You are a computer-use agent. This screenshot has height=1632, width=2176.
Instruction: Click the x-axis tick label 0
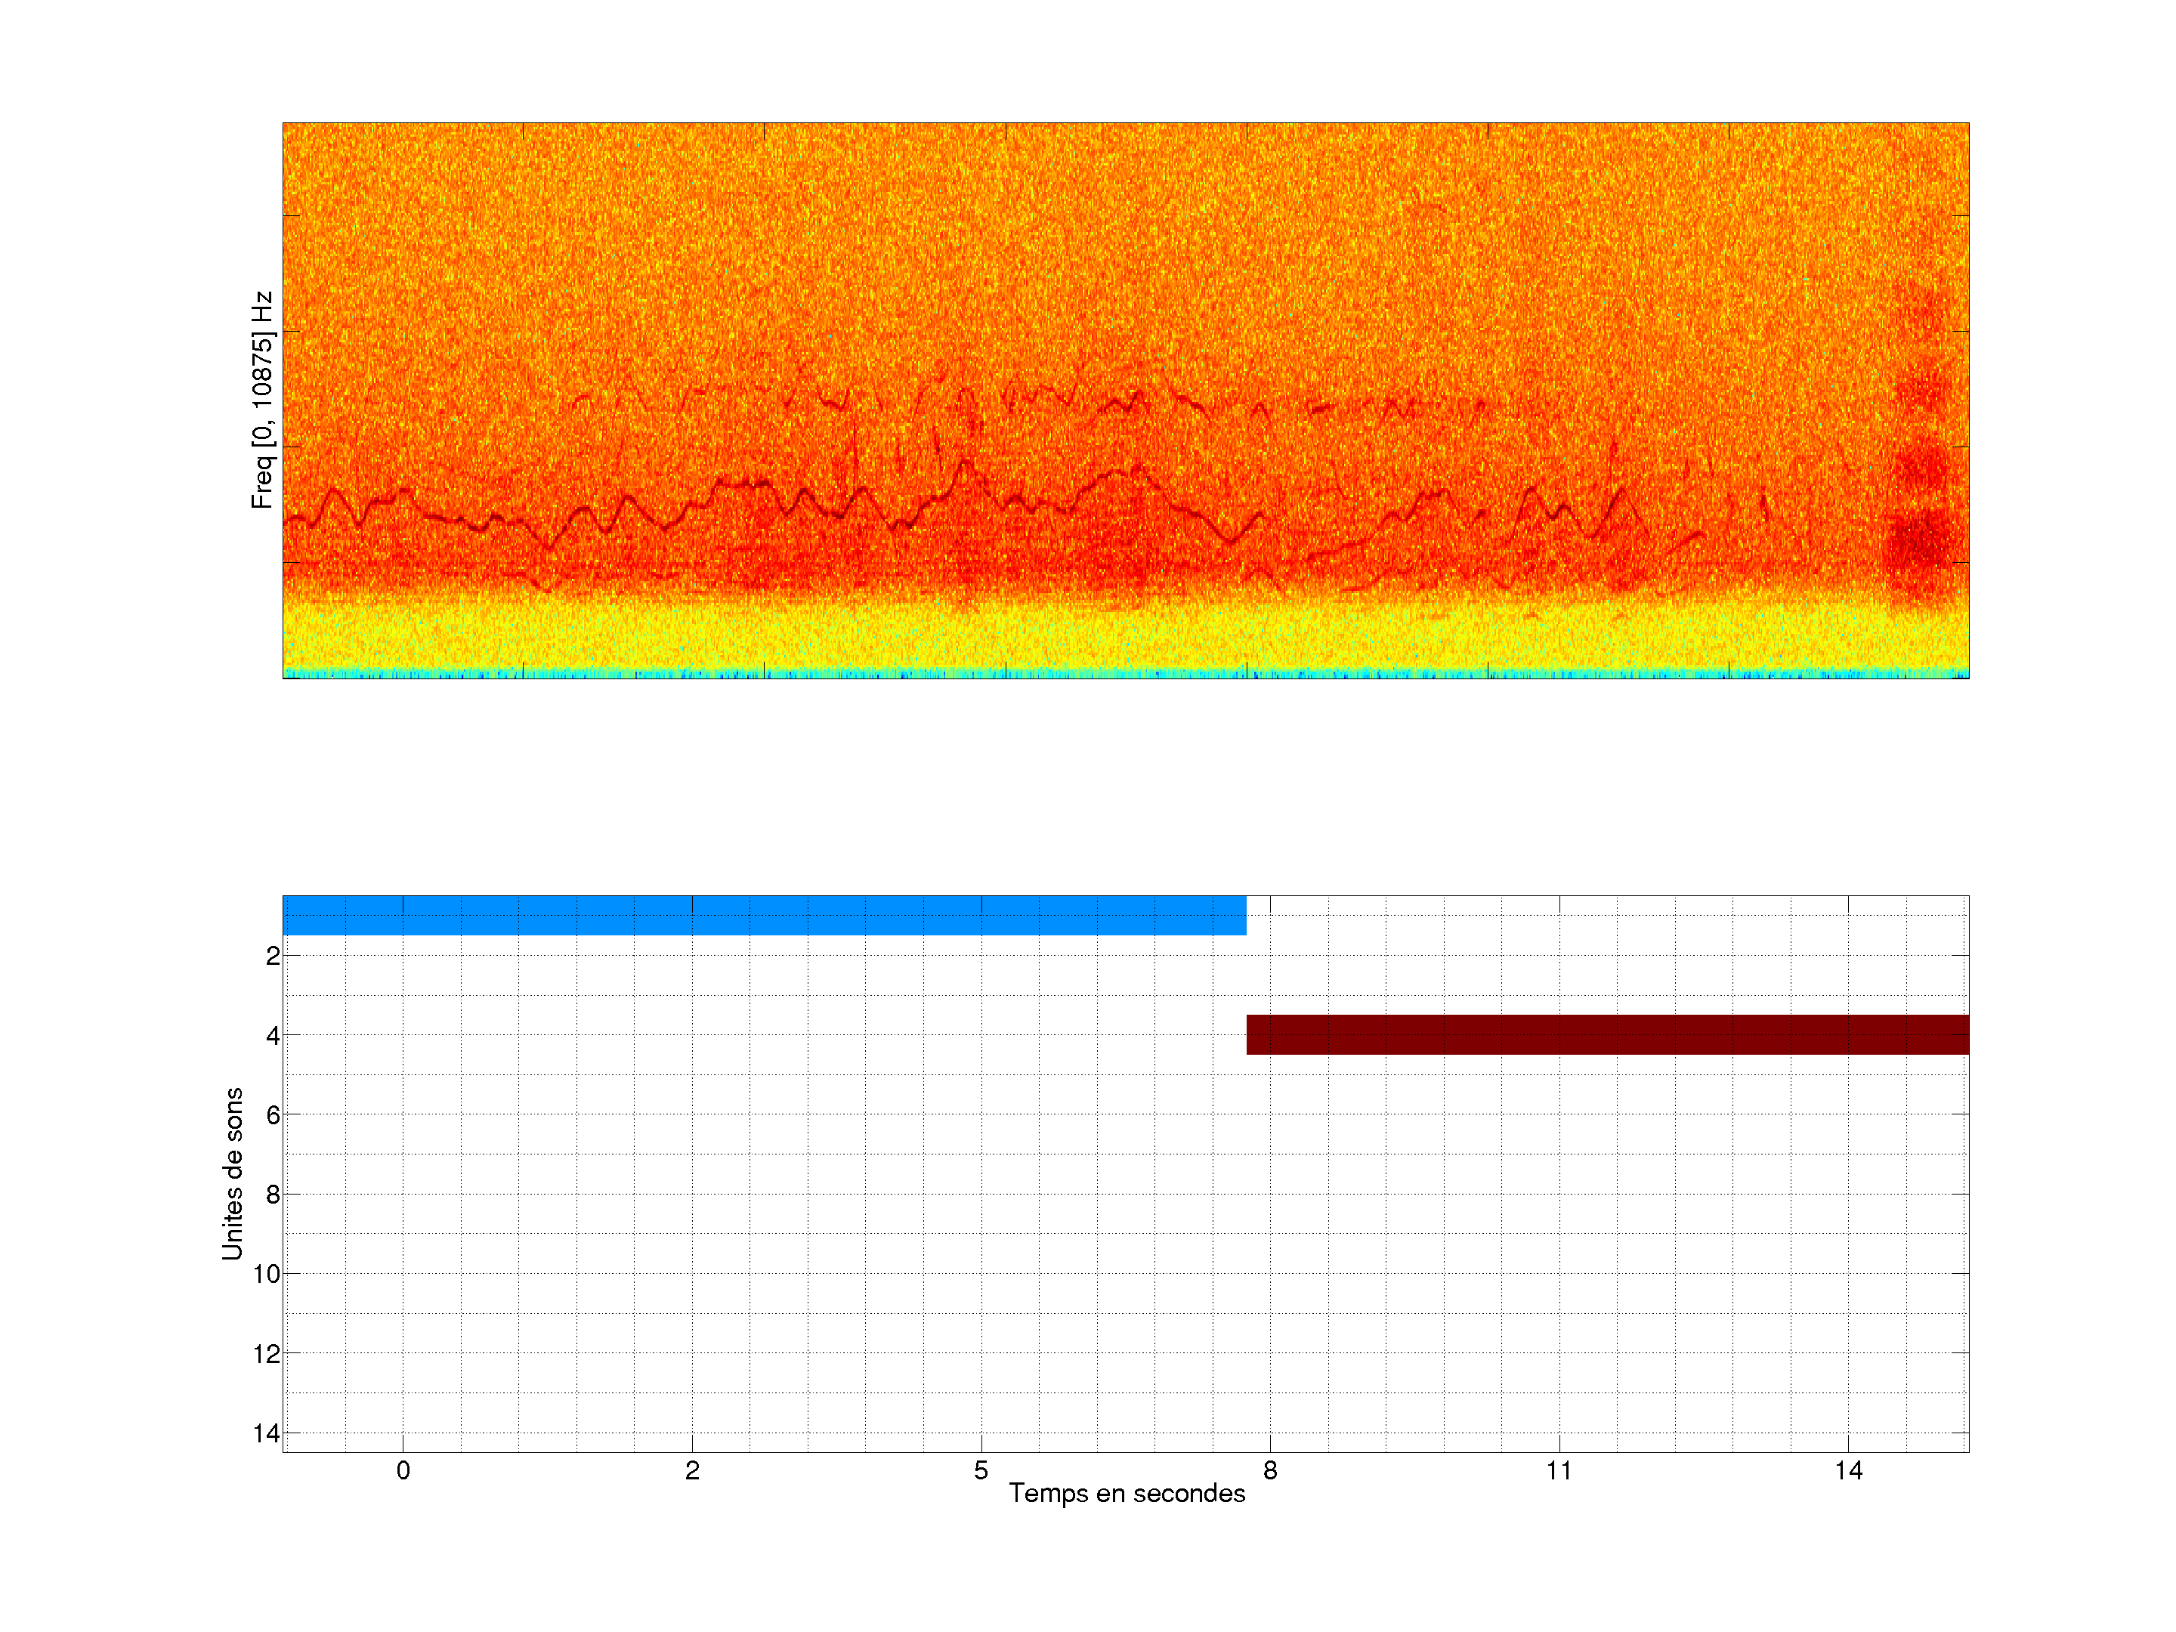403,1470
